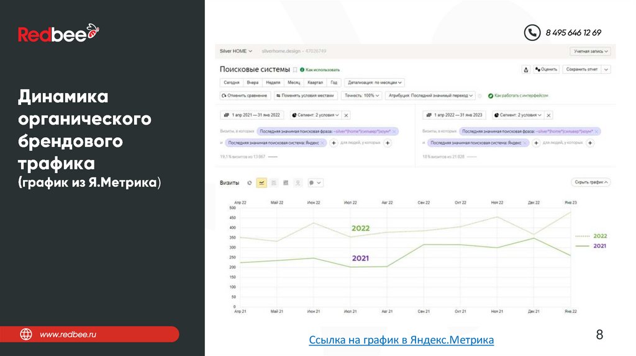The width and height of the screenshot is (636, 356).
Task: Click left chip Последняя значимая поисковая фраза
Action: click(x=328, y=131)
